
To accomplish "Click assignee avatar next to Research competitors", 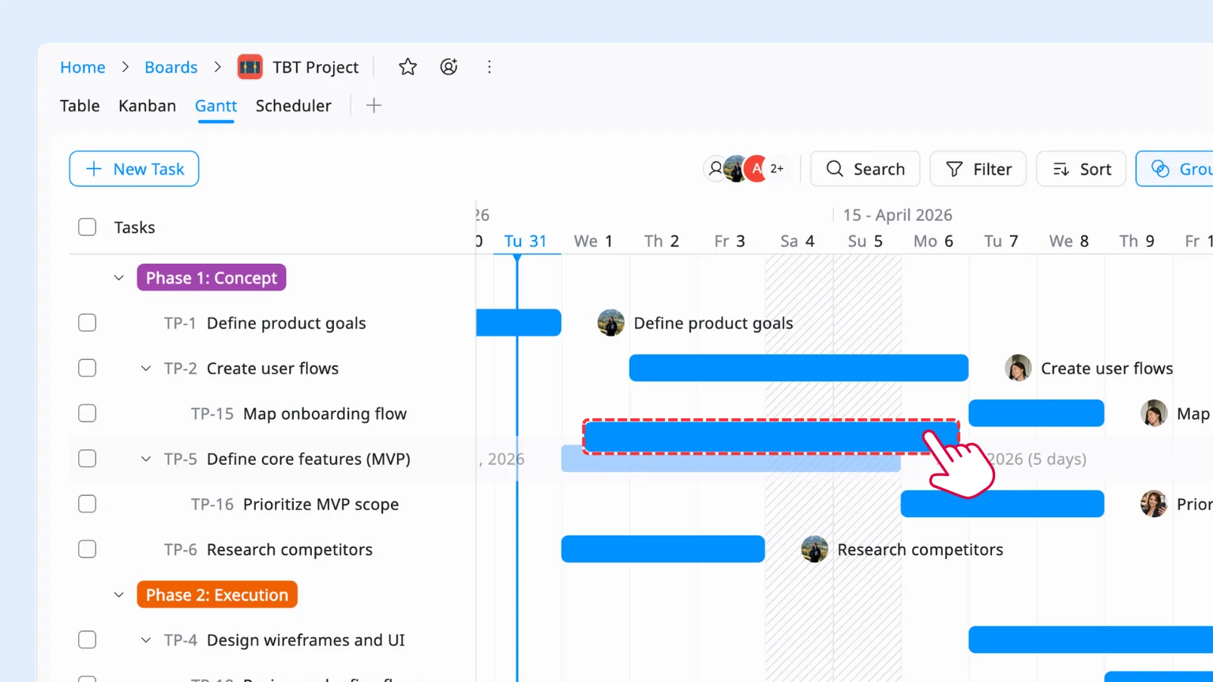I will 814,549.
